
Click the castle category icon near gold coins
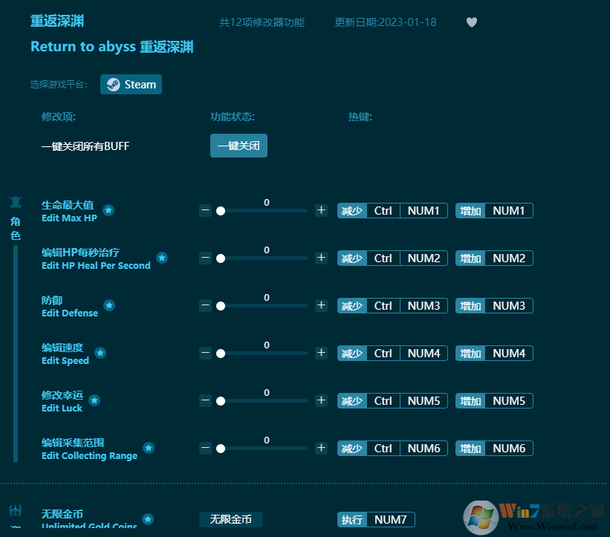click(15, 510)
